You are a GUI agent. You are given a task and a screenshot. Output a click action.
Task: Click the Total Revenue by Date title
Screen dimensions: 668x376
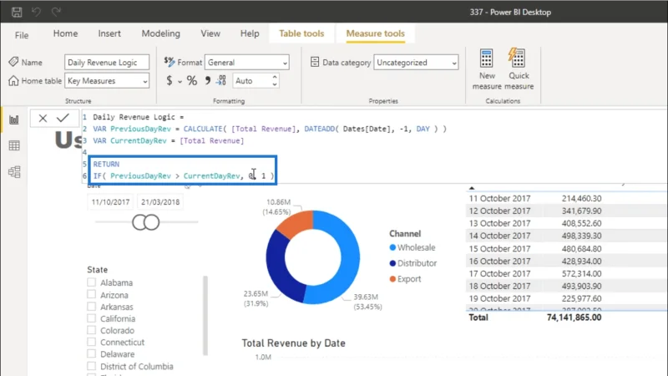pyautogui.click(x=294, y=343)
